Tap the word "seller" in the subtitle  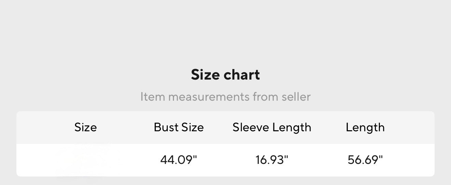[x=296, y=97]
